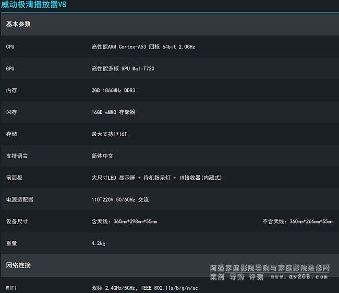Open the www.av269.com watermark link
Viewport: 339px width, 293px height.
point(311,277)
